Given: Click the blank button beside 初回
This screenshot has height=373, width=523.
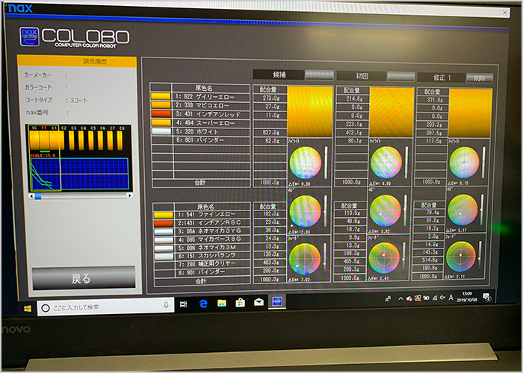Looking at the screenshot, I should [401, 76].
